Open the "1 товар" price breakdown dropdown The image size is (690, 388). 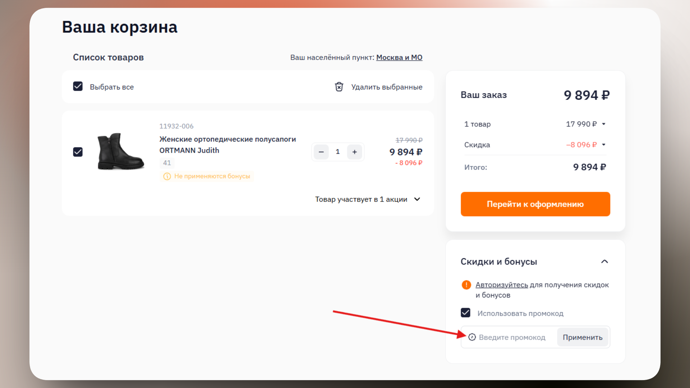click(x=604, y=124)
